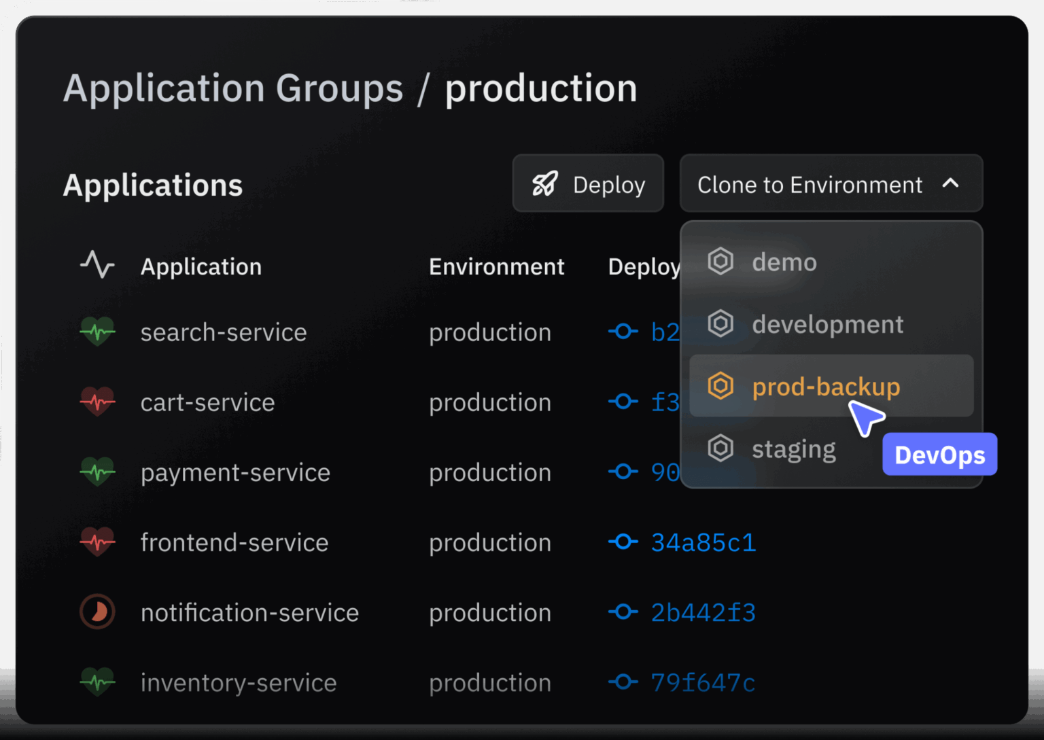Viewport: 1044px width, 740px height.
Task: Open commit link 2b442f3
Action: tap(703, 612)
